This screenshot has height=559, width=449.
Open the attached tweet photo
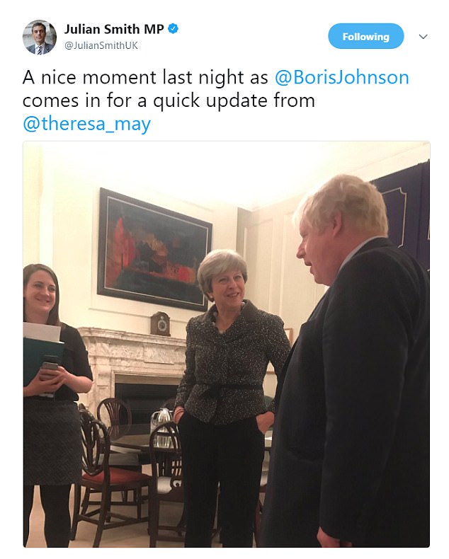tap(227, 344)
